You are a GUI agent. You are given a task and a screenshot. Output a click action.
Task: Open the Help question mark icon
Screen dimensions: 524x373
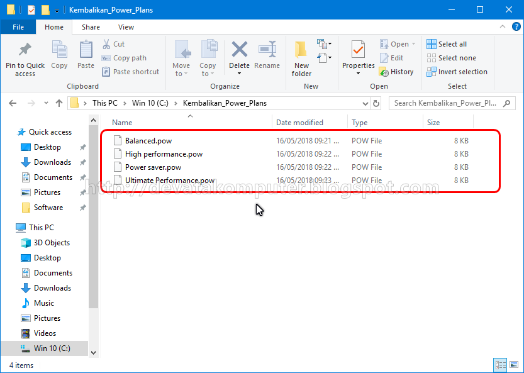click(x=516, y=27)
